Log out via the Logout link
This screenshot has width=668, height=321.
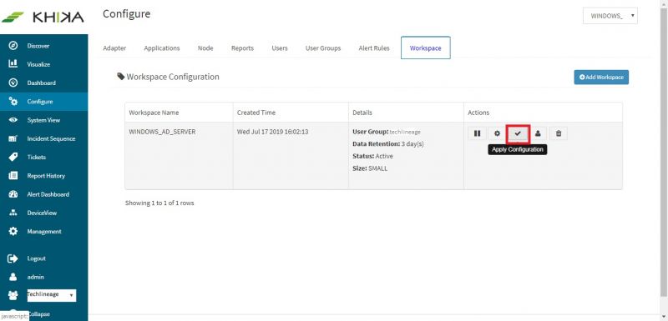click(x=36, y=258)
